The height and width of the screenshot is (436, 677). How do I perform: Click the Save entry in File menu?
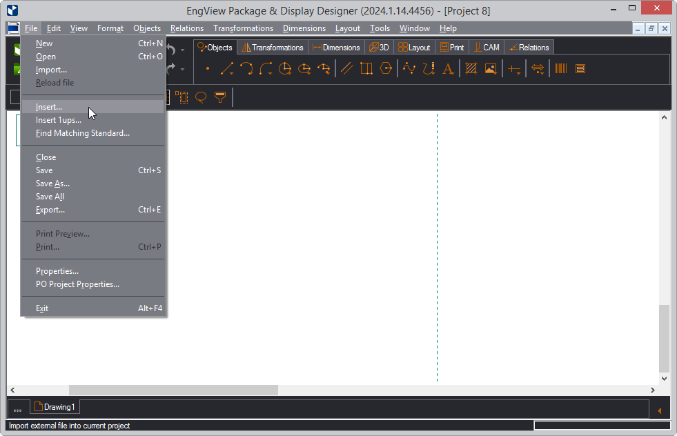point(93,170)
